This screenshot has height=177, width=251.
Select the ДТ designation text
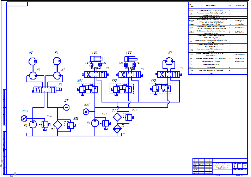[66, 101]
